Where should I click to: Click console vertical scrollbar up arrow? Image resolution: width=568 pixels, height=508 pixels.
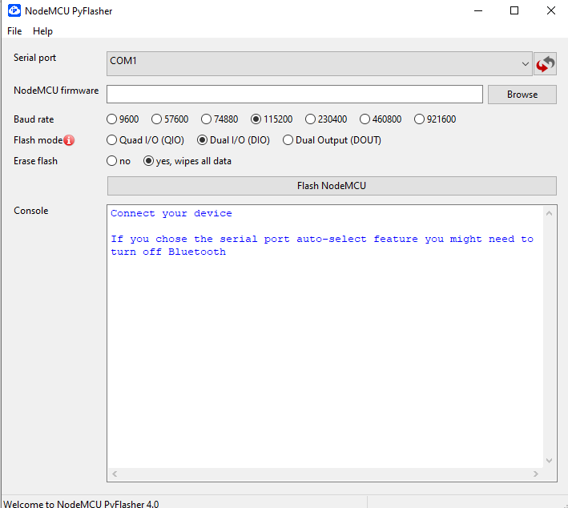point(549,213)
